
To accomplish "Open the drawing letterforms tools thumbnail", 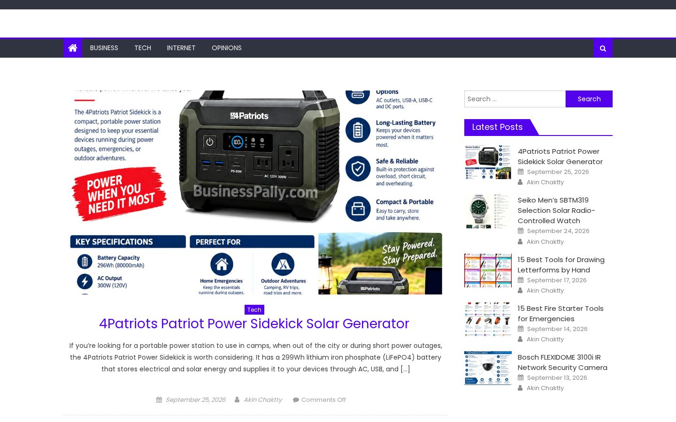I will tap(488, 271).
